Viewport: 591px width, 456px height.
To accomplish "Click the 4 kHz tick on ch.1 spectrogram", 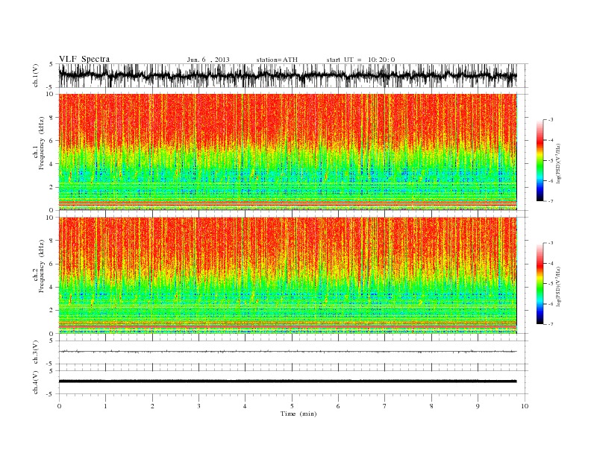I will (x=51, y=164).
